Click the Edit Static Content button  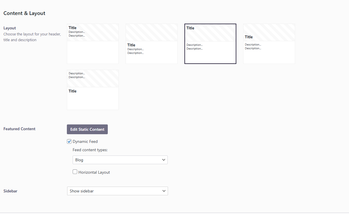tap(87, 129)
